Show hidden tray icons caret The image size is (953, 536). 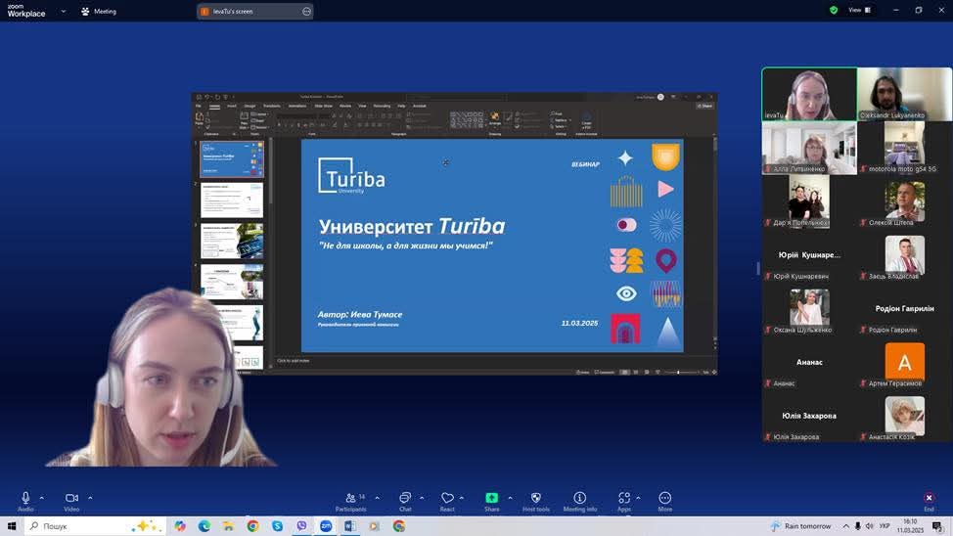point(845,525)
